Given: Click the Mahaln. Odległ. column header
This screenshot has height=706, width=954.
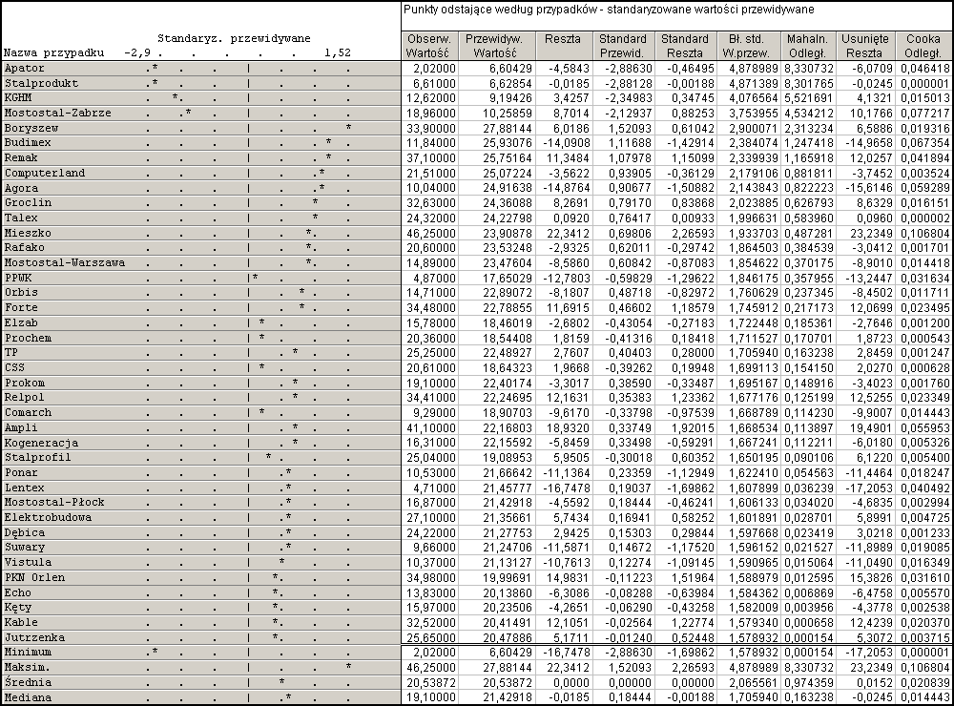Looking at the screenshot, I should click(807, 46).
